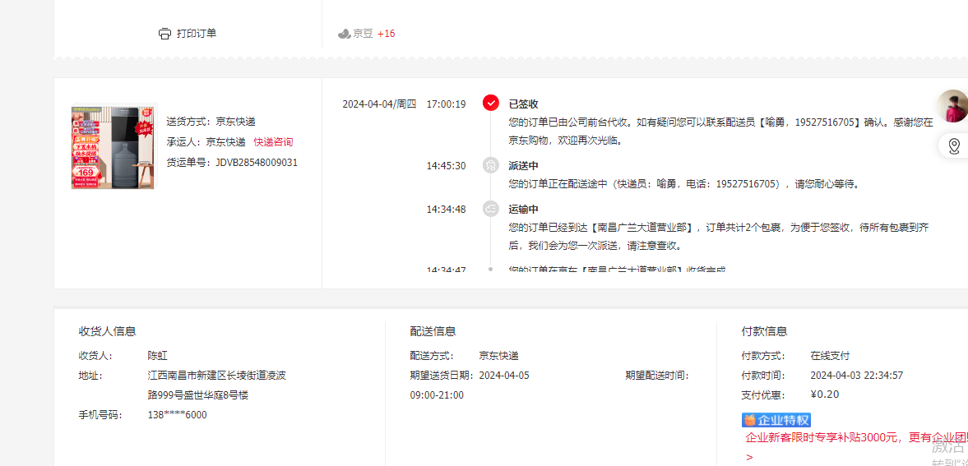Click the 14:34:48 timestamp in tracking
Image resolution: width=968 pixels, height=466 pixels.
(446, 209)
